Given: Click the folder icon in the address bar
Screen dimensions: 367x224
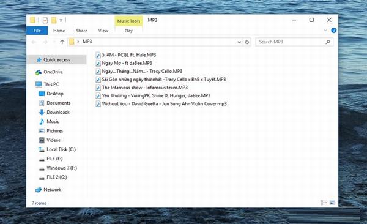Looking at the screenshot, I should click(x=72, y=42).
